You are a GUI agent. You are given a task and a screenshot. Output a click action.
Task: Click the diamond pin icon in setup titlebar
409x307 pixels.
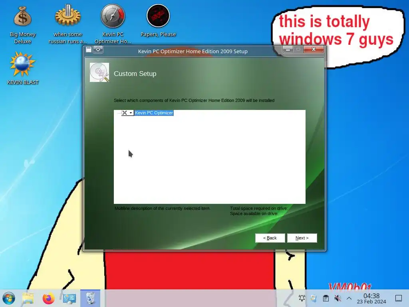click(98, 49)
